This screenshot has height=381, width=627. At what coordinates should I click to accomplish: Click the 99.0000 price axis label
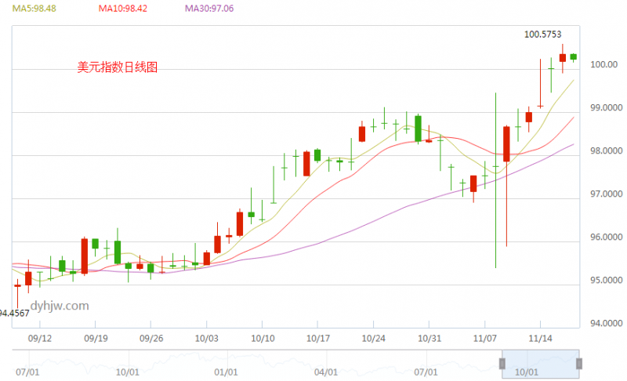606,107
